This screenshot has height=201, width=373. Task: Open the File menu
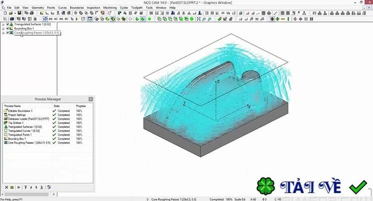(9, 7)
